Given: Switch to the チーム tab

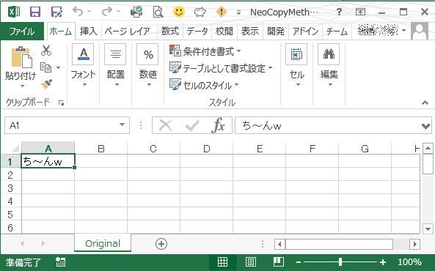Looking at the screenshot, I should tap(337, 31).
